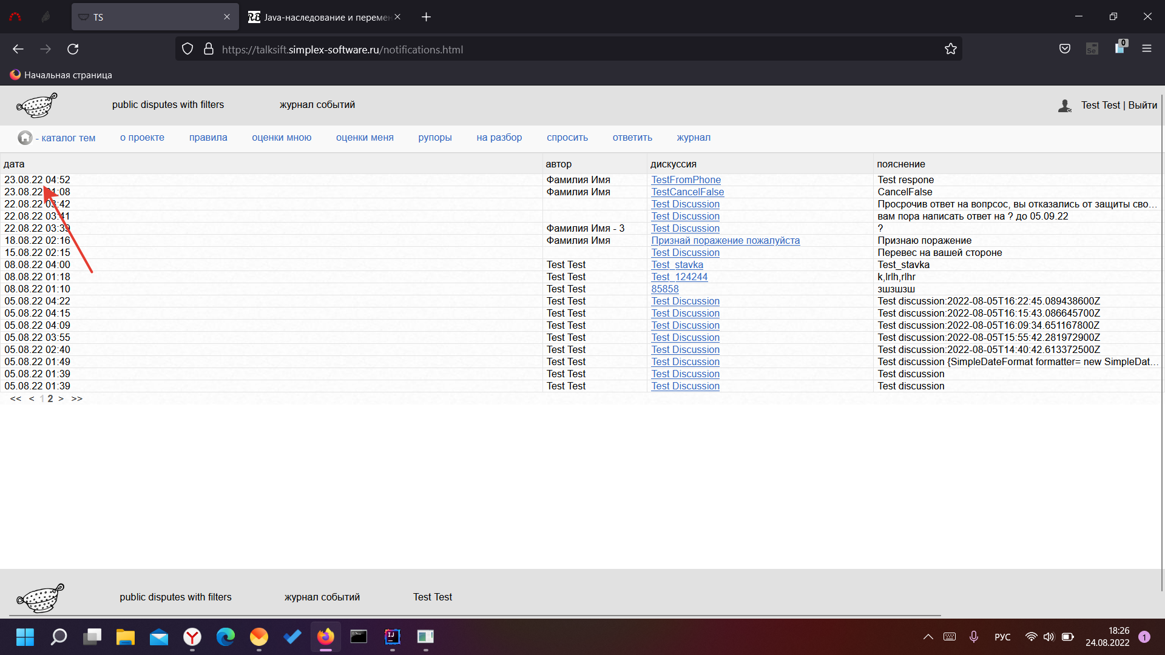The image size is (1165, 655).
Task: Open Test_124244 discussion link
Action: click(x=679, y=277)
